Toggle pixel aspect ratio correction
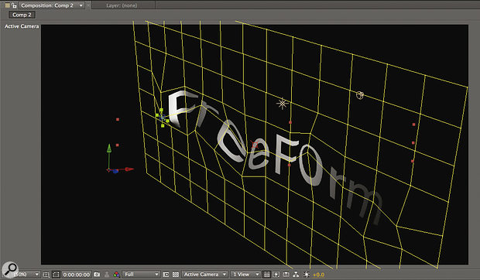The height and width of the screenshot is (280, 480). [266, 275]
